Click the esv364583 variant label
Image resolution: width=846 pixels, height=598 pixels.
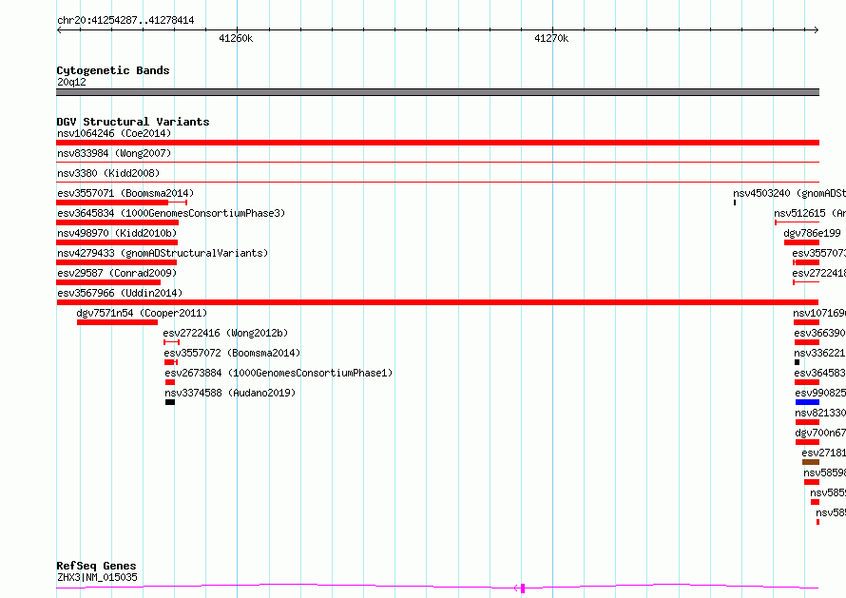point(819,373)
